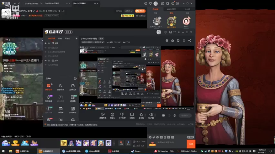Select the fan group tab in Douyu sidebar
The image size is (275, 154).
[x=187, y=9]
